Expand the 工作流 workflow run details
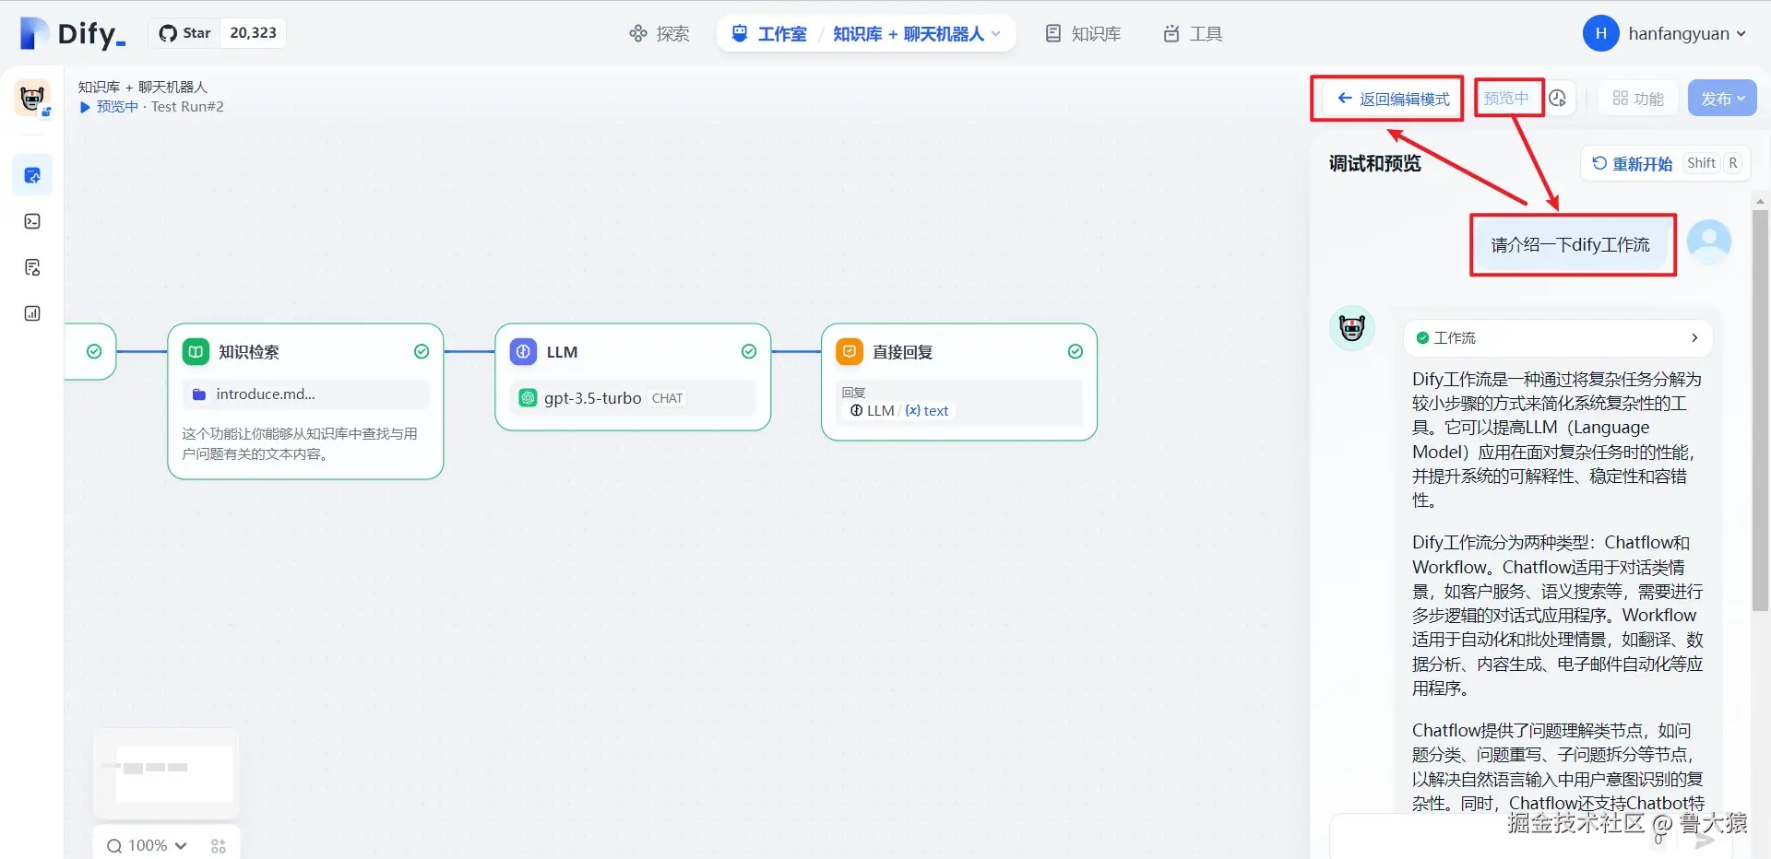The image size is (1771, 859). pyautogui.click(x=1557, y=338)
